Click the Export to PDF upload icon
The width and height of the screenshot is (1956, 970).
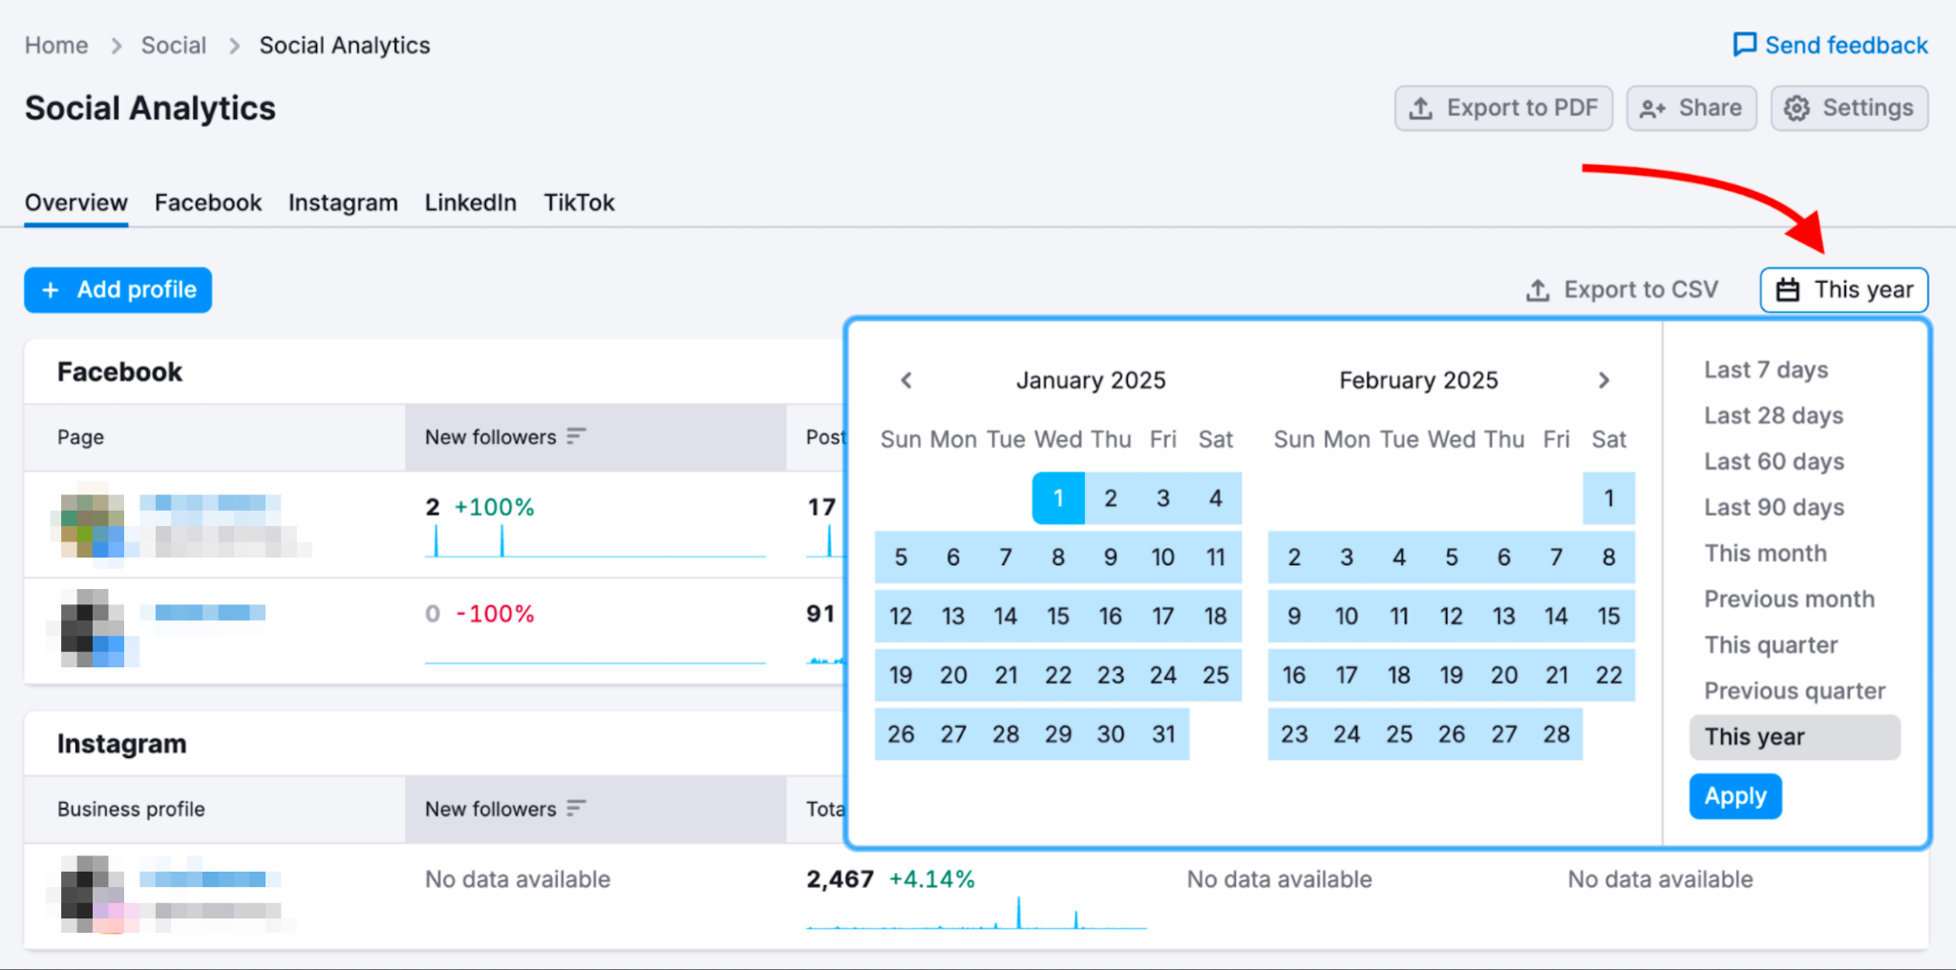[1420, 108]
